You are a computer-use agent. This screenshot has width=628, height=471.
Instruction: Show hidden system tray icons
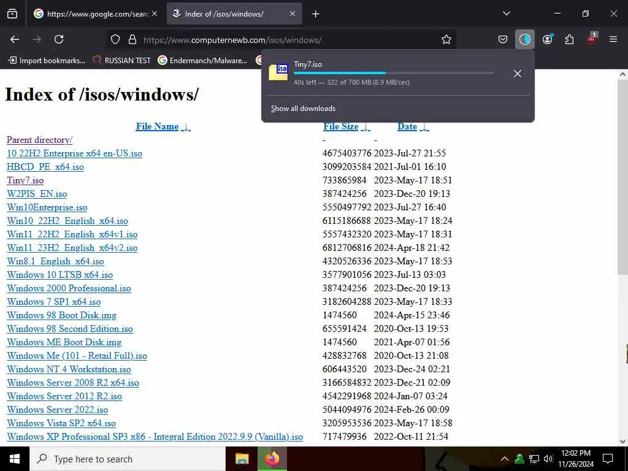pyautogui.click(x=505, y=459)
